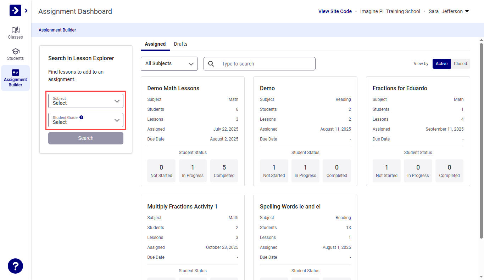Image resolution: width=484 pixels, height=280 pixels.
Task: Select the Assigned tab
Action: [x=155, y=44]
